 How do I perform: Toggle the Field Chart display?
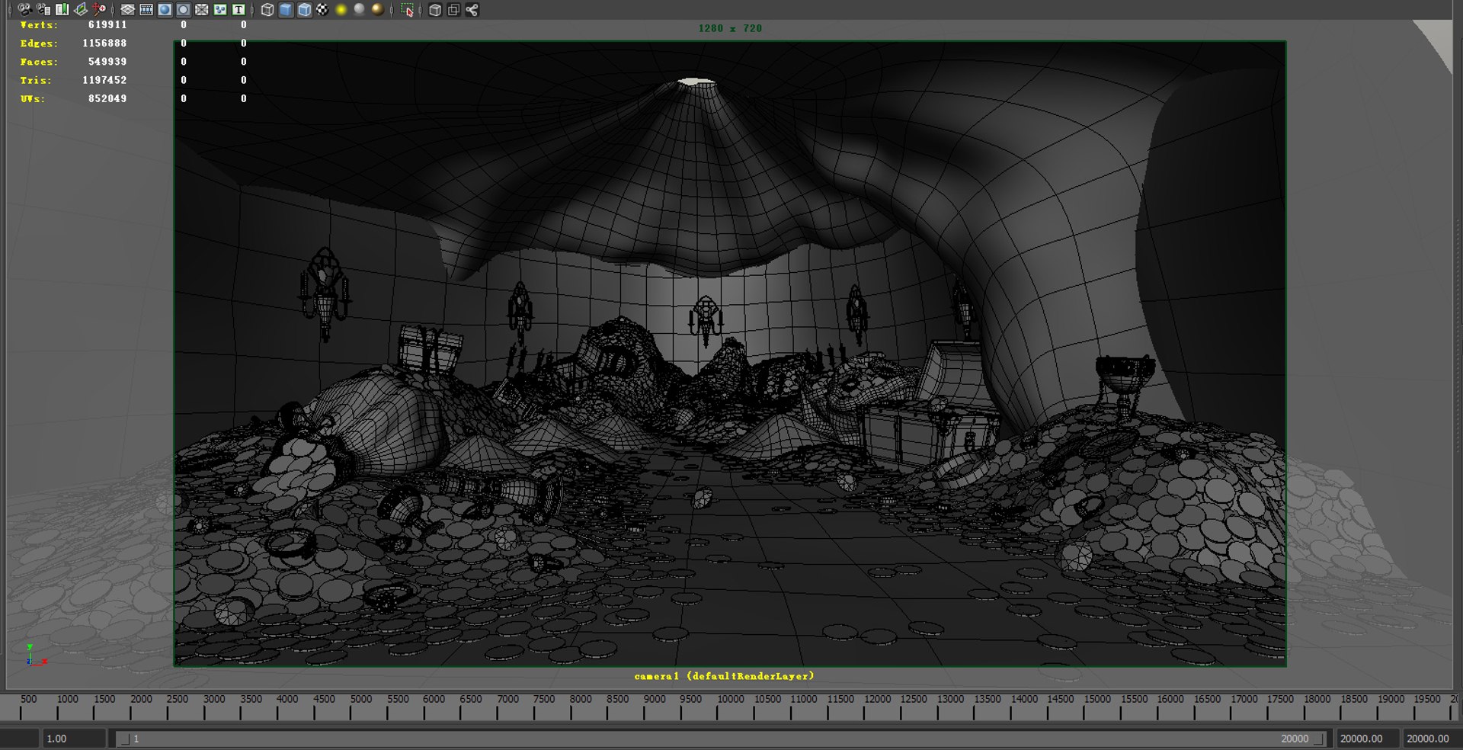(201, 9)
